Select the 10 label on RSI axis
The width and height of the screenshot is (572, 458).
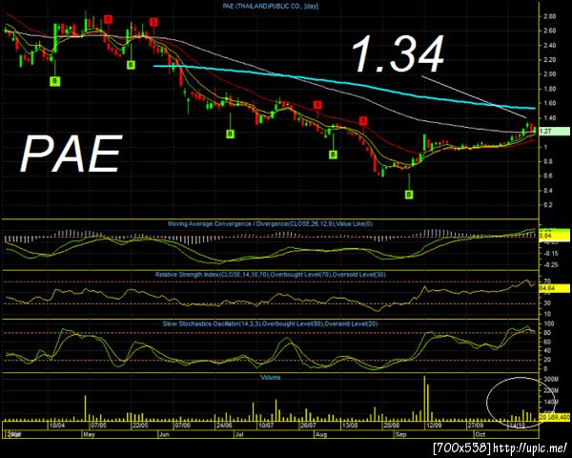pos(547,314)
